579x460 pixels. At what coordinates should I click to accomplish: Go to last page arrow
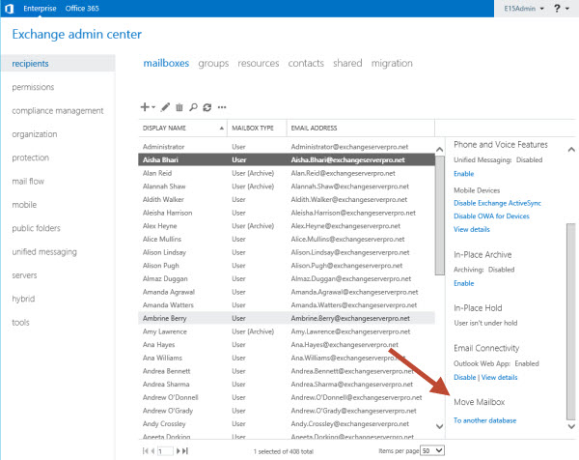tap(185, 450)
